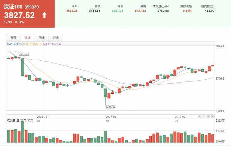
Task: Click the 最高 value 3827.52 in the header
Action: pos(140,11)
